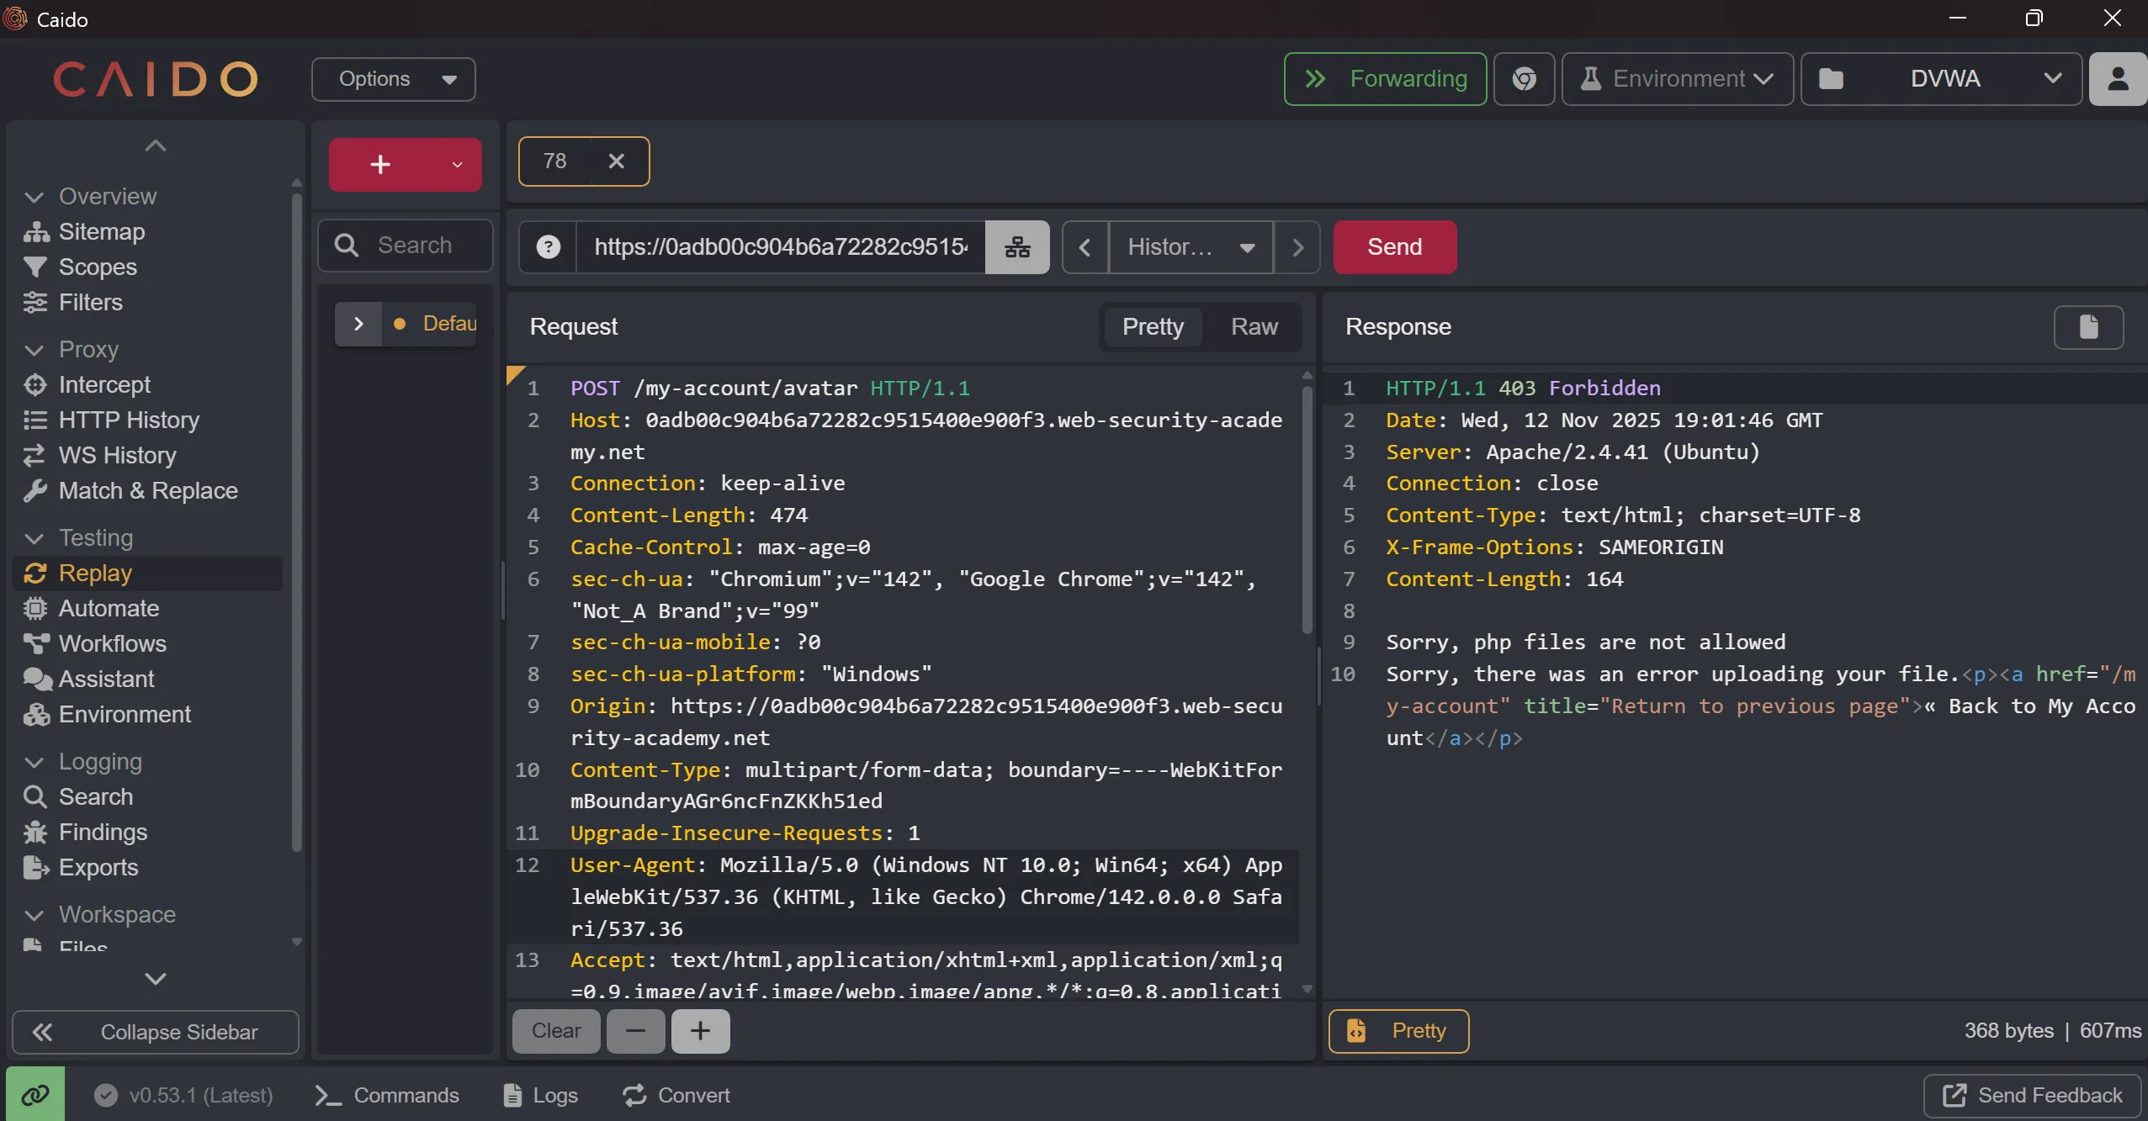
Task: Click the replay Search field
Action: click(x=415, y=246)
